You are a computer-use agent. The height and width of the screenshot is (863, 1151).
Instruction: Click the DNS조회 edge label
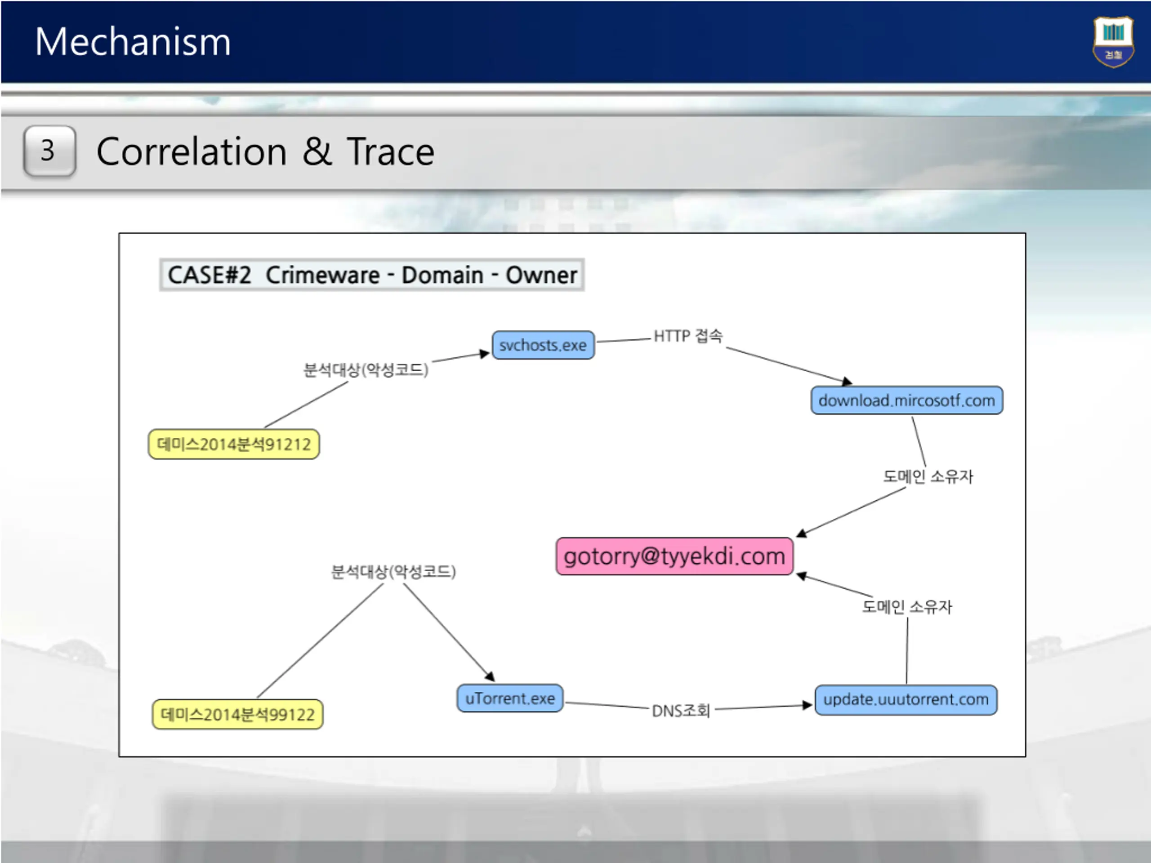pyautogui.click(x=681, y=711)
